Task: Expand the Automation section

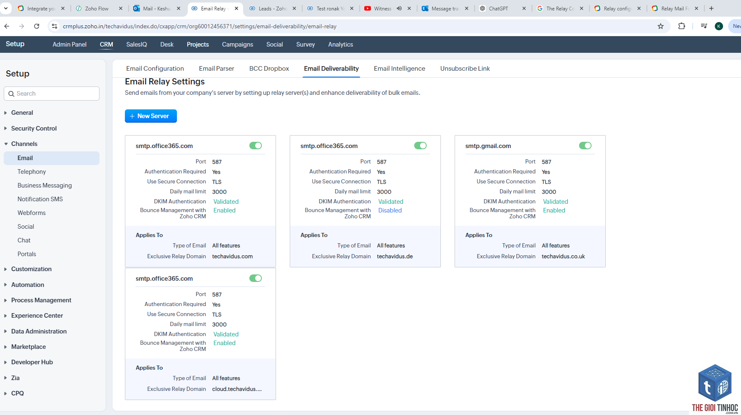Action: 27,285
